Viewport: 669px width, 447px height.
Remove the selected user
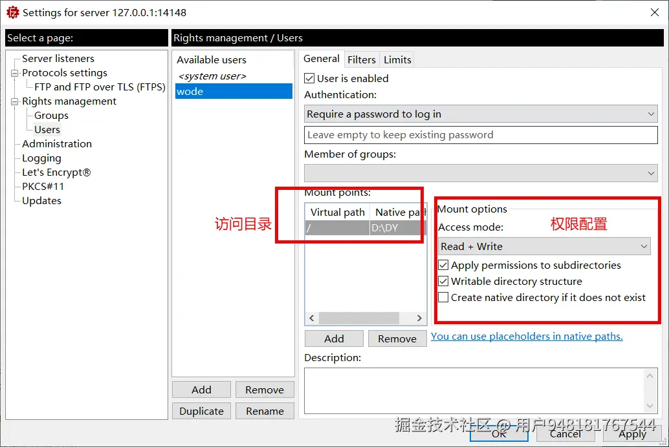point(265,390)
